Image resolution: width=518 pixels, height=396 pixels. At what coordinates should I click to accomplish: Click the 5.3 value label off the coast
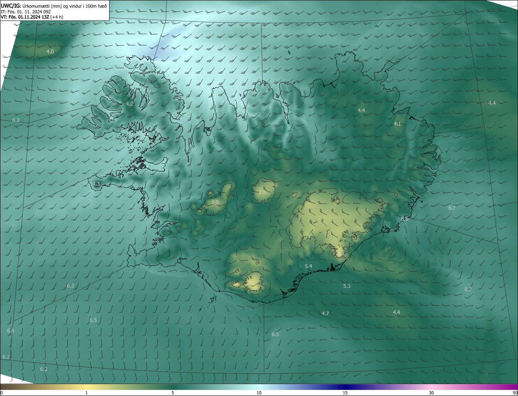tap(347, 286)
